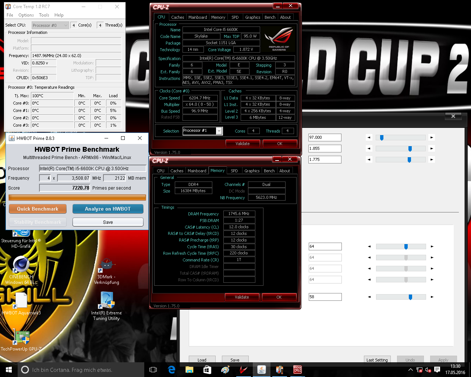The height and width of the screenshot is (377, 471).
Task: Open the Windows Start menu
Action: click(x=9, y=370)
